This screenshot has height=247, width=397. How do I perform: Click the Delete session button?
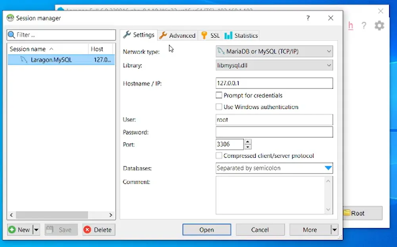pyautogui.click(x=99, y=230)
